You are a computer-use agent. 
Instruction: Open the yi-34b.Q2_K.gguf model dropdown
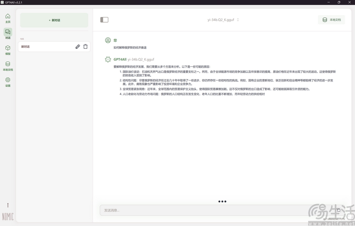pos(223,20)
